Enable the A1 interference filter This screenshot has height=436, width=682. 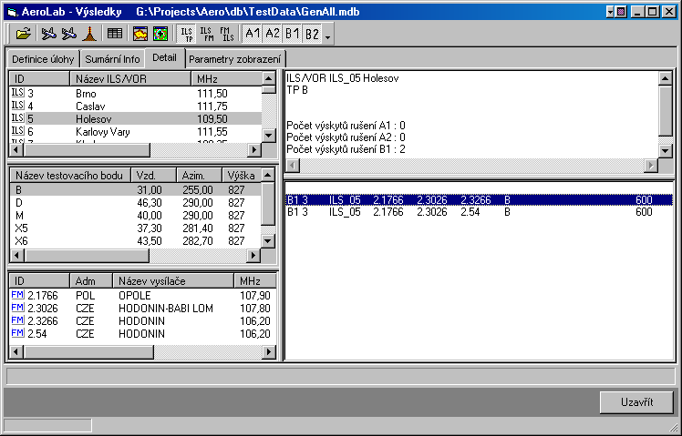click(x=253, y=34)
